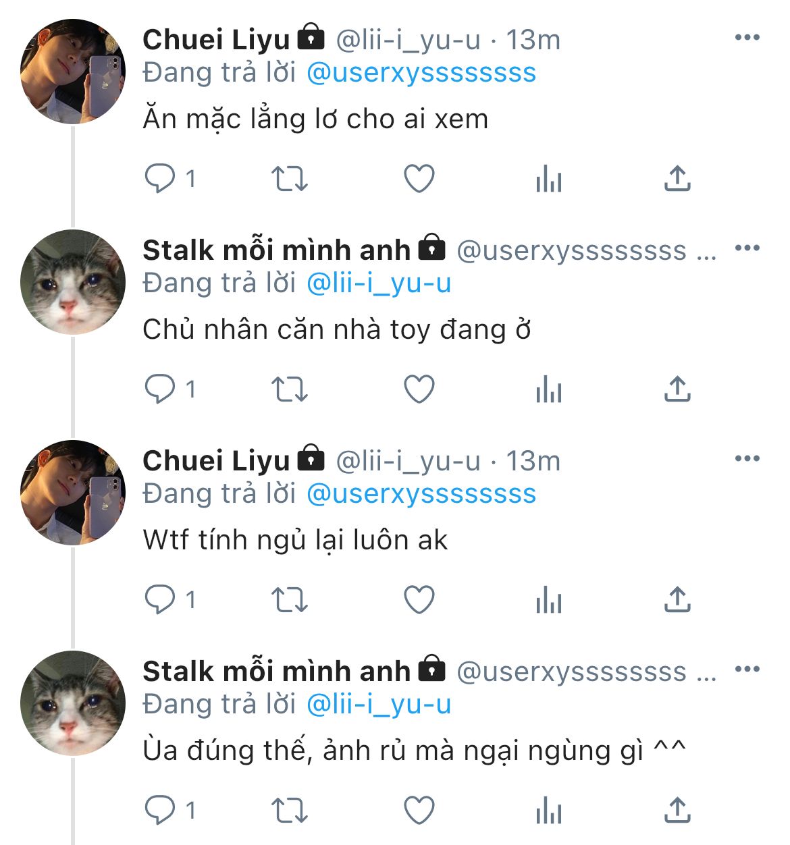Retweet the "Ùa đúng thế" tweet
Viewport: 790px width, 845px height.
coord(289,811)
